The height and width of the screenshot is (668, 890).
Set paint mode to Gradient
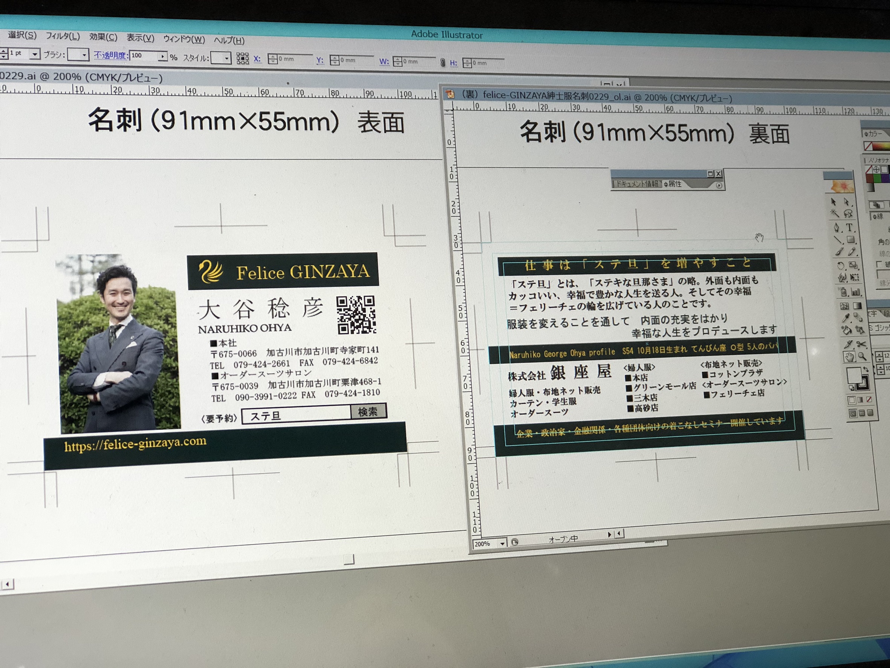(x=860, y=400)
